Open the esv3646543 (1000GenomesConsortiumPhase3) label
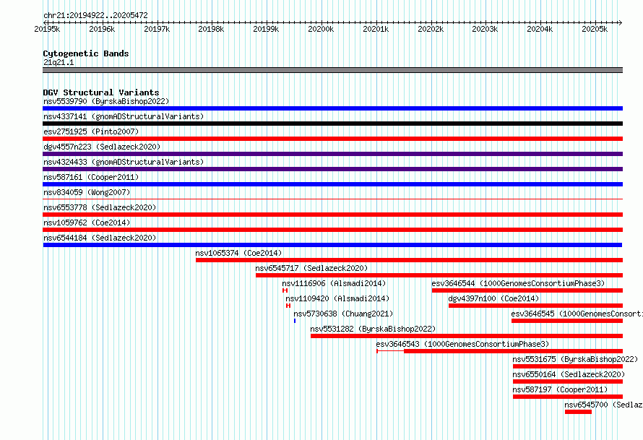The image size is (643, 440). 462,344
